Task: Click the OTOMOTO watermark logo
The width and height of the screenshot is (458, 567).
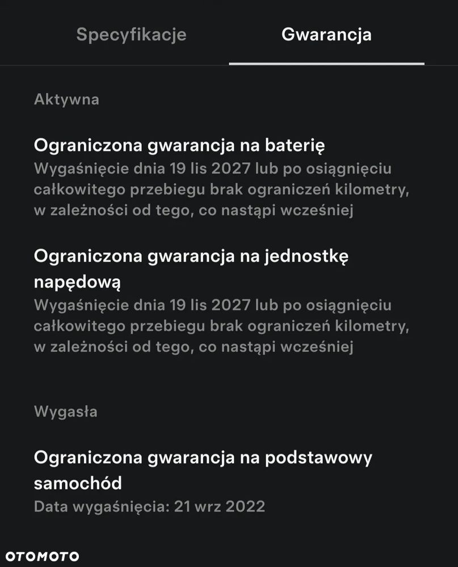Action: tap(42, 556)
